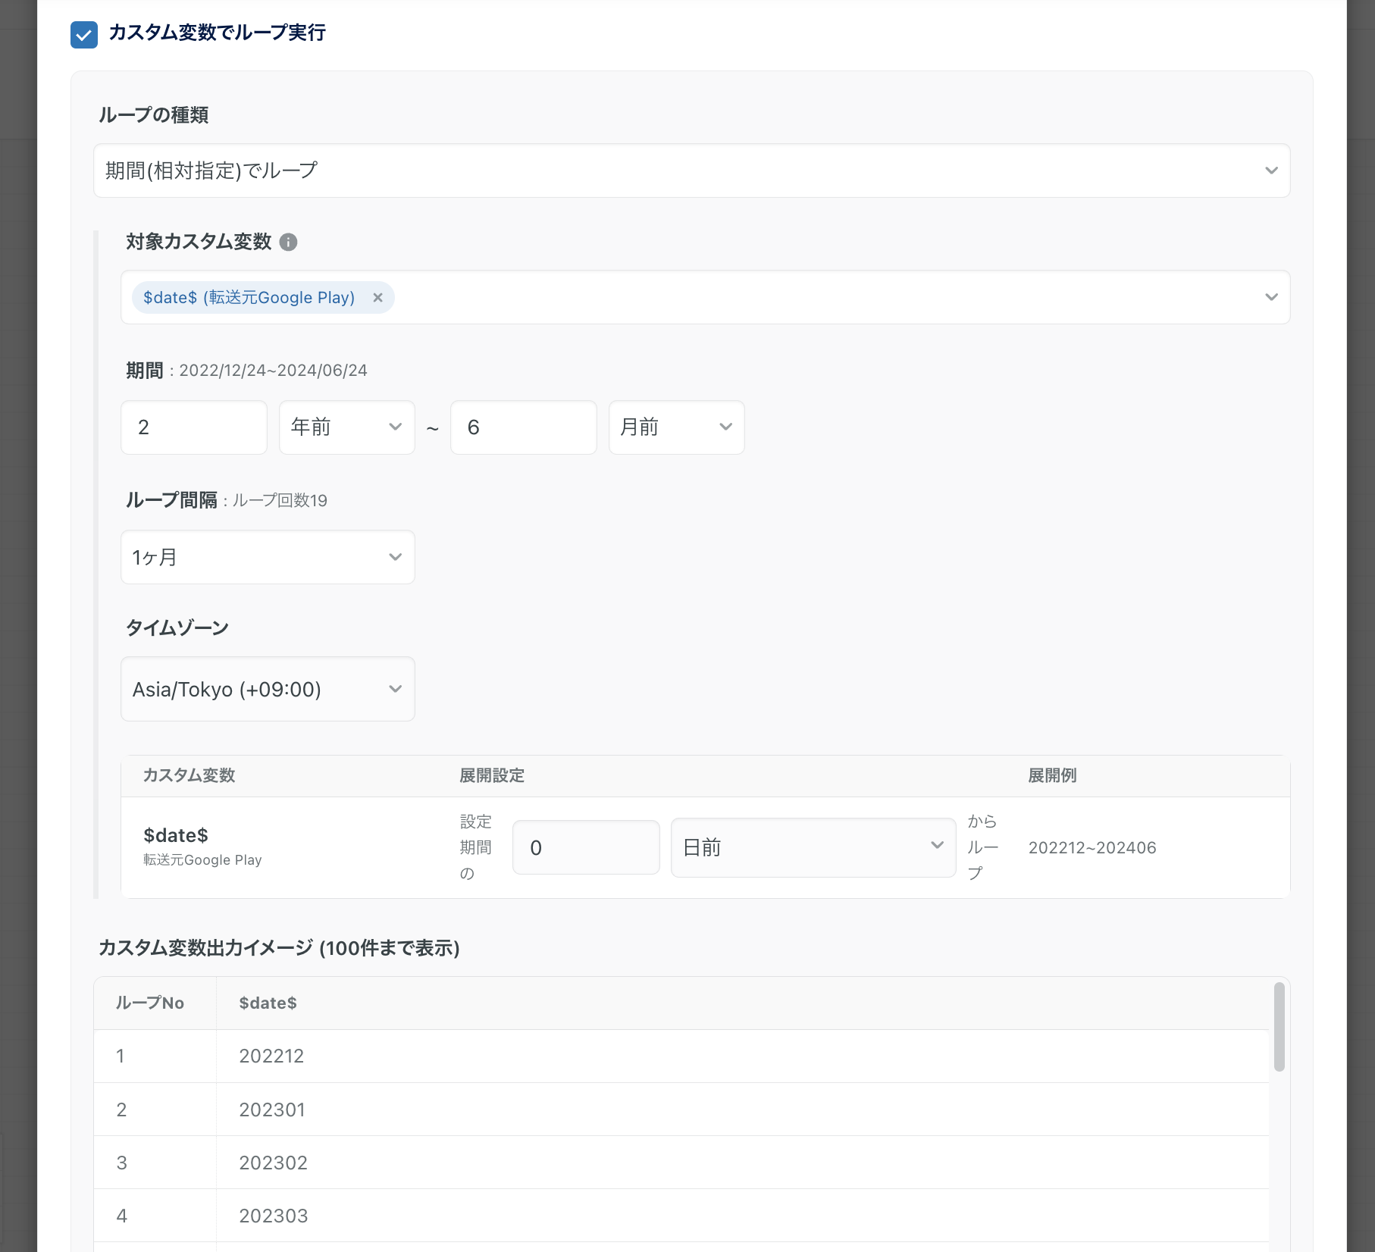Image resolution: width=1375 pixels, height=1252 pixels.
Task: Click the chevron on the 日前 expansion dropdown
Action: [938, 847]
